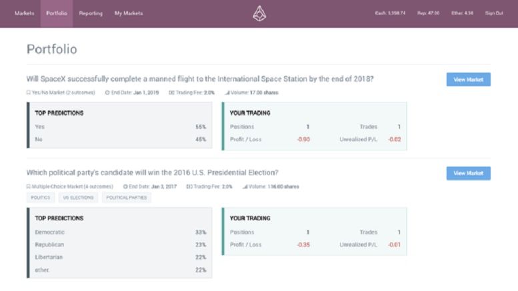The image size is (518, 291).
Task: Click the clock icon next to Jan 3, 2017
Action: (127, 186)
